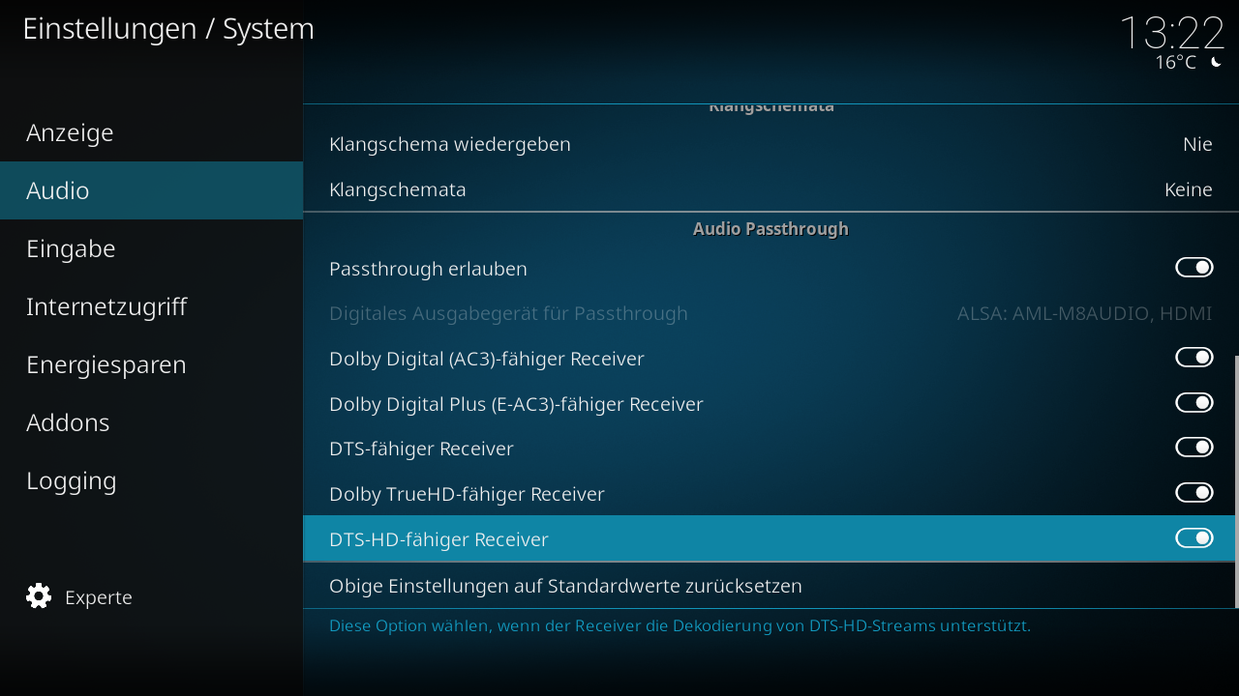Go to Internetzugriff settings
This screenshot has width=1239, height=696.
[151, 306]
